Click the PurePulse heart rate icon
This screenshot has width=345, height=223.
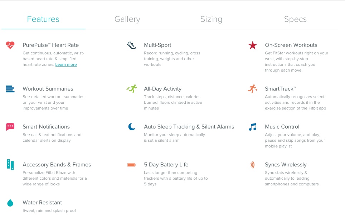pyautogui.click(x=10, y=45)
